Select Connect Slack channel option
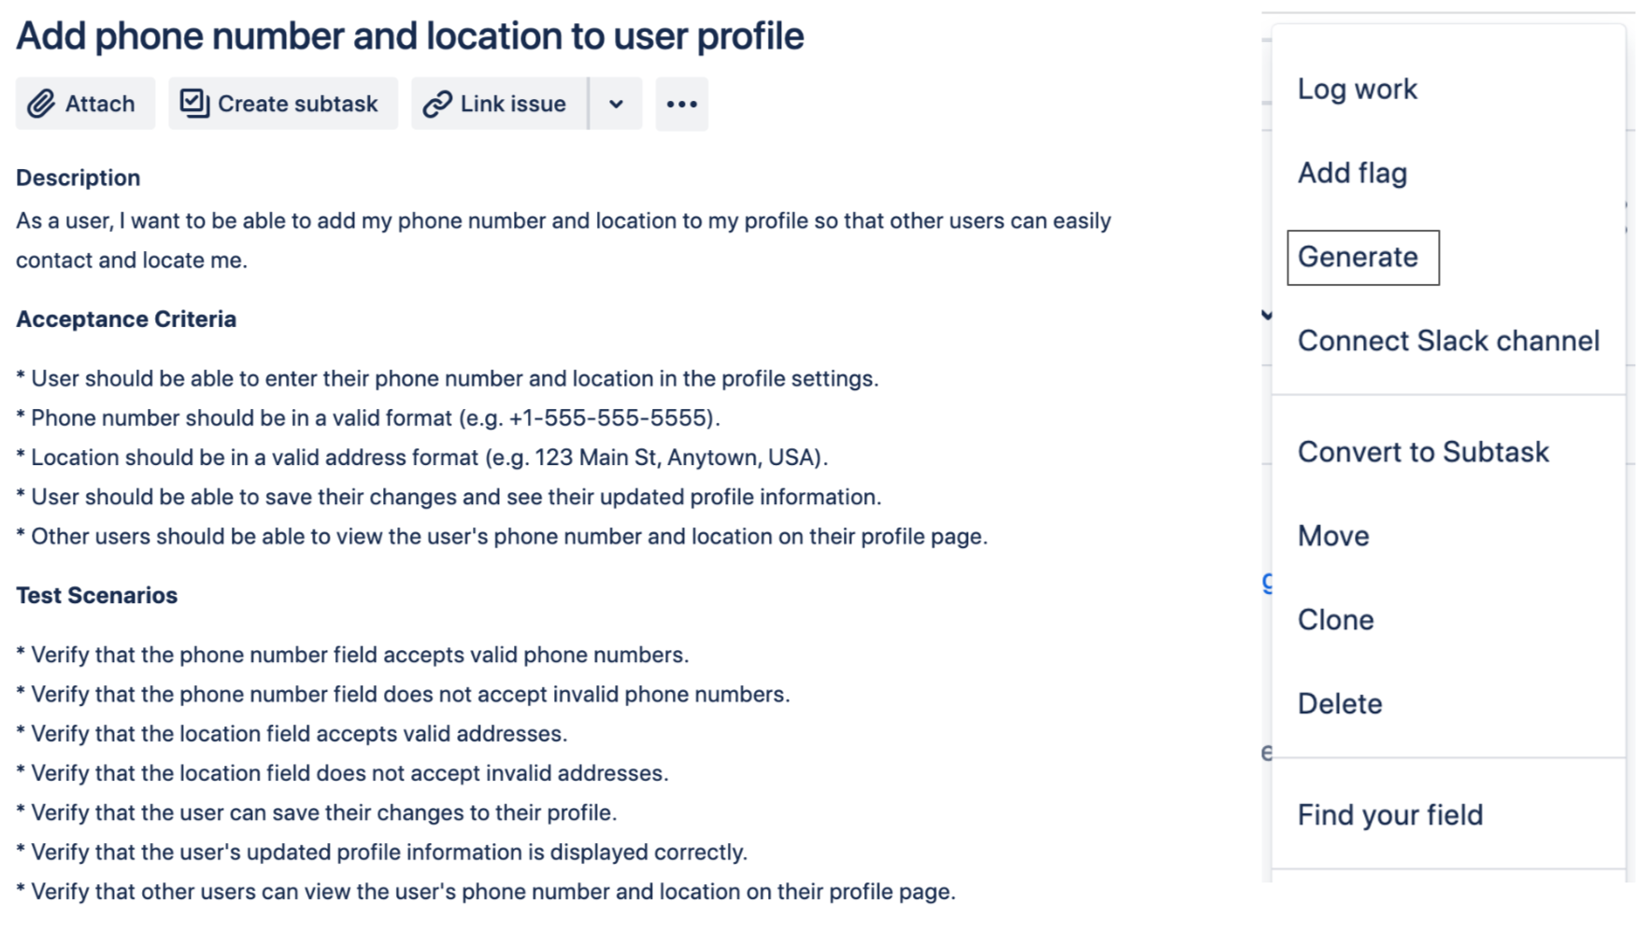 pyautogui.click(x=1447, y=341)
